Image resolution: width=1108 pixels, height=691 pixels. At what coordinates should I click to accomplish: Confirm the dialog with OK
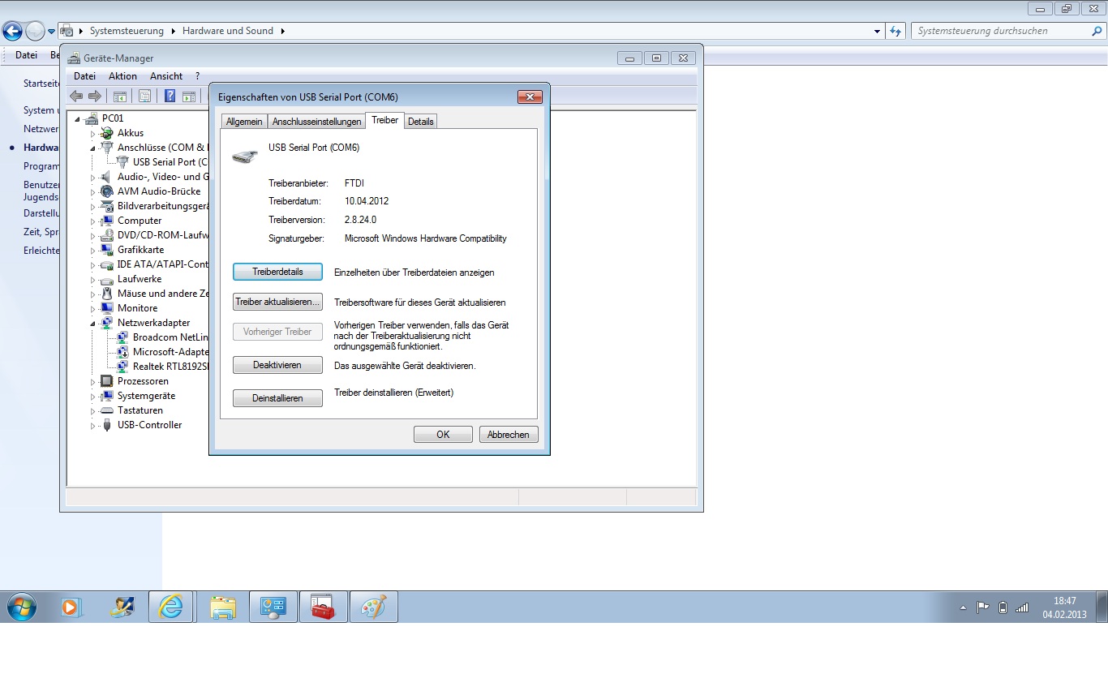(443, 435)
